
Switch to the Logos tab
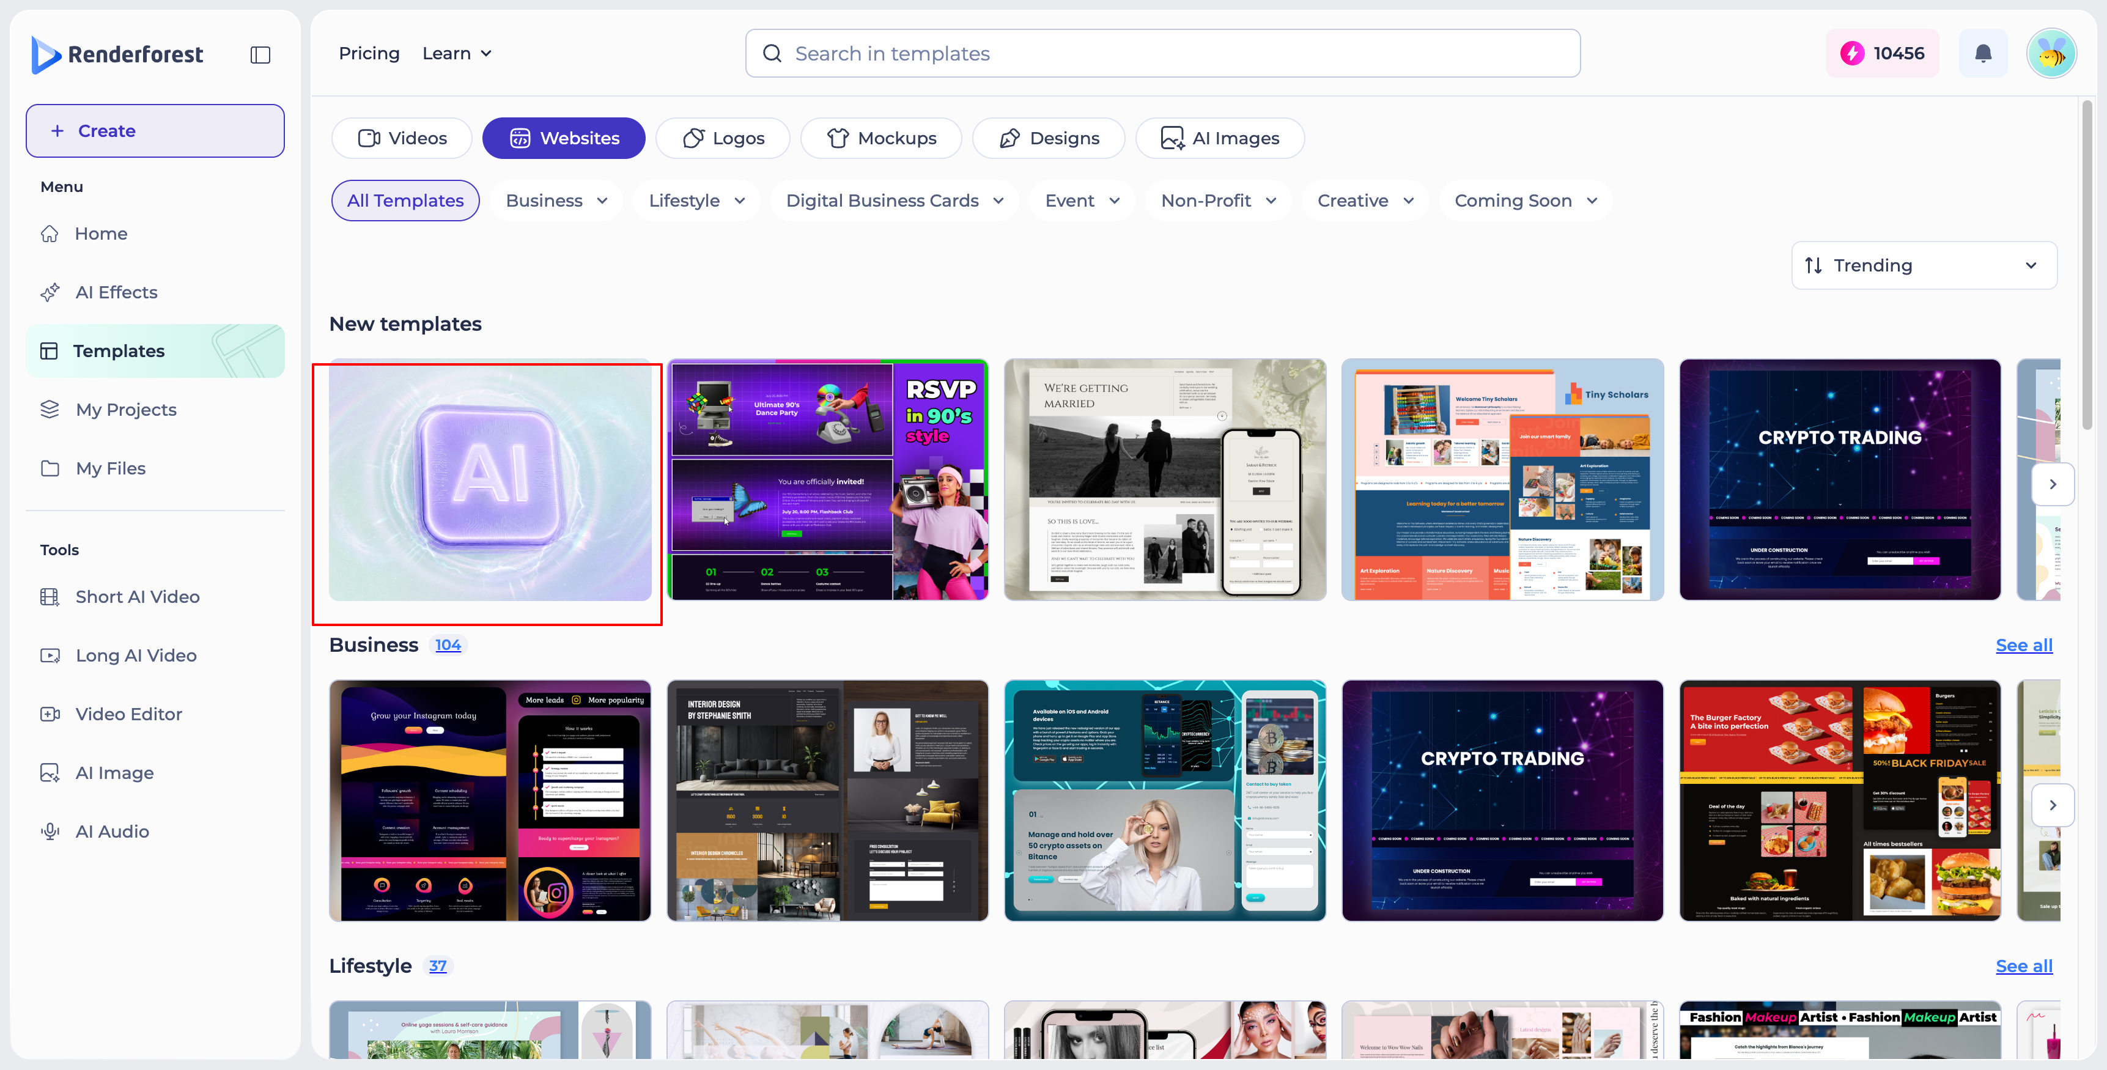tap(723, 138)
